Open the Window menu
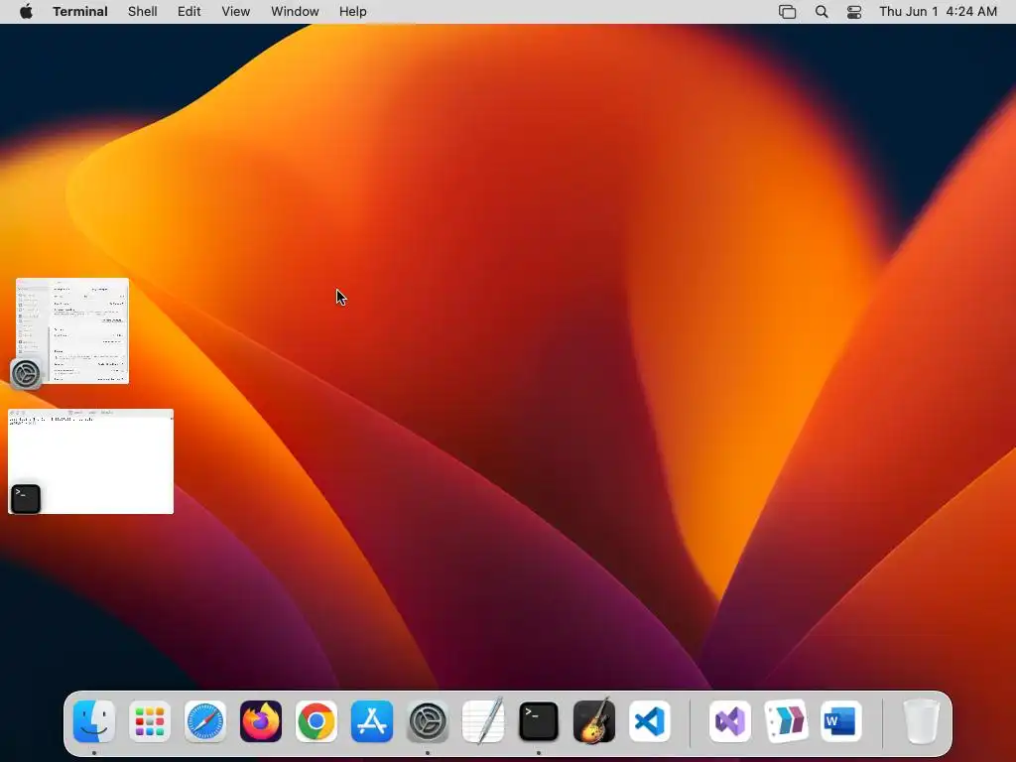Image resolution: width=1016 pixels, height=762 pixels. (x=295, y=12)
